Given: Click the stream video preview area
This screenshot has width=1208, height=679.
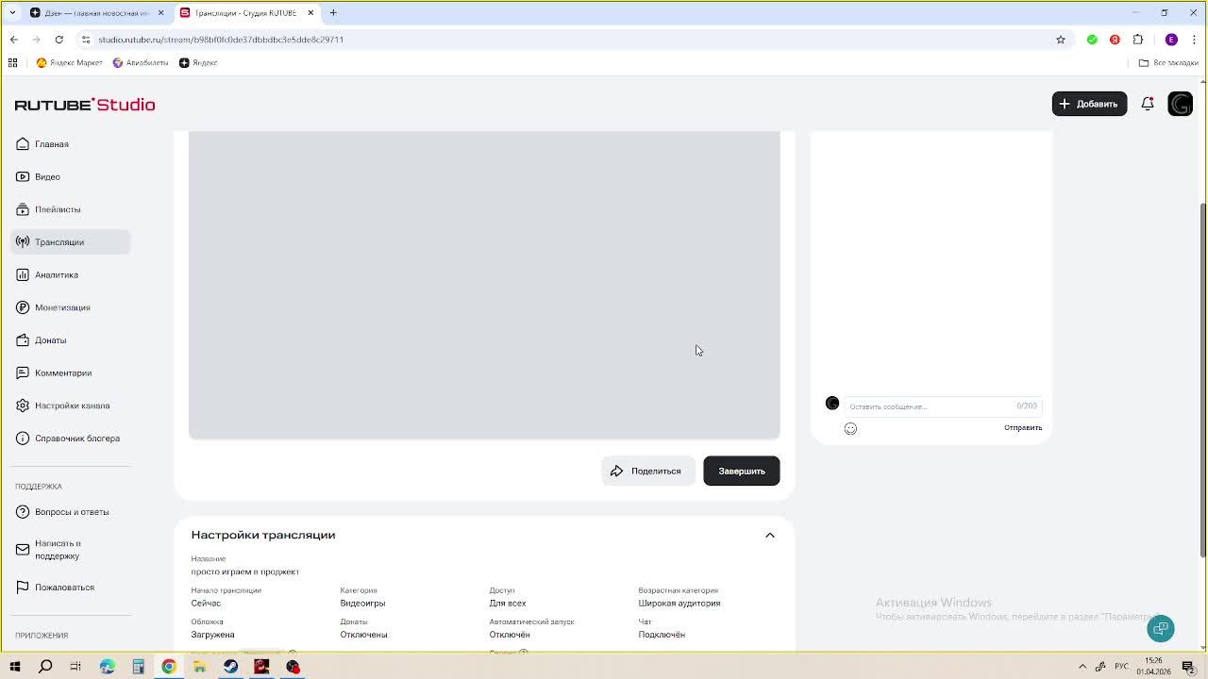Looking at the screenshot, I should point(484,285).
